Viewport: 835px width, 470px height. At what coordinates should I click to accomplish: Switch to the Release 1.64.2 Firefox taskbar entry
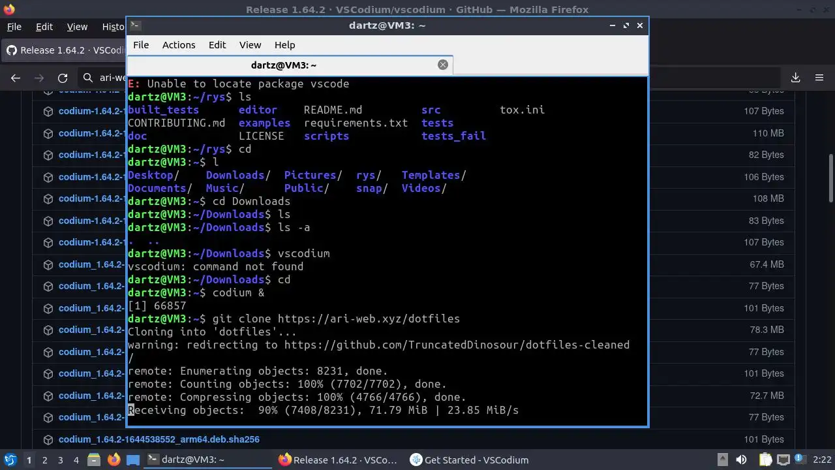coord(338,460)
